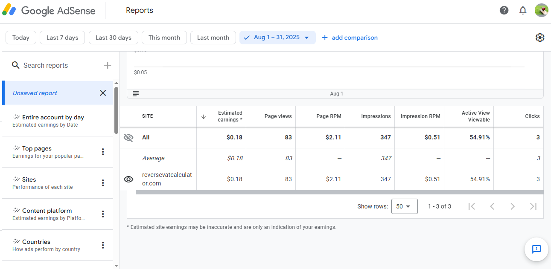
Task: Select Last 7 days range
Action: coord(62,38)
